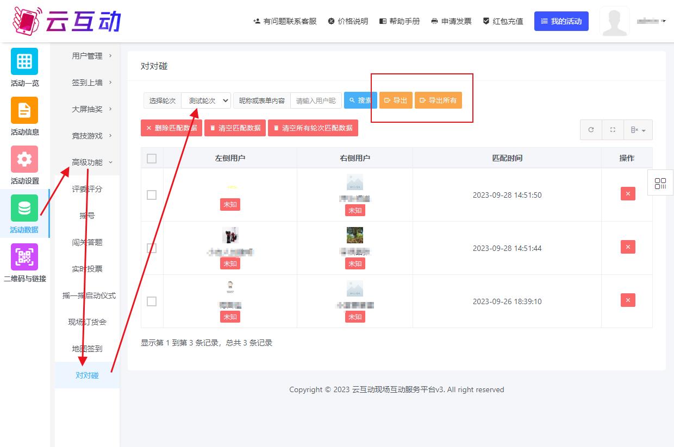674x447 pixels.
Task: Click the 活动信息 document icon
Action: tap(24, 110)
